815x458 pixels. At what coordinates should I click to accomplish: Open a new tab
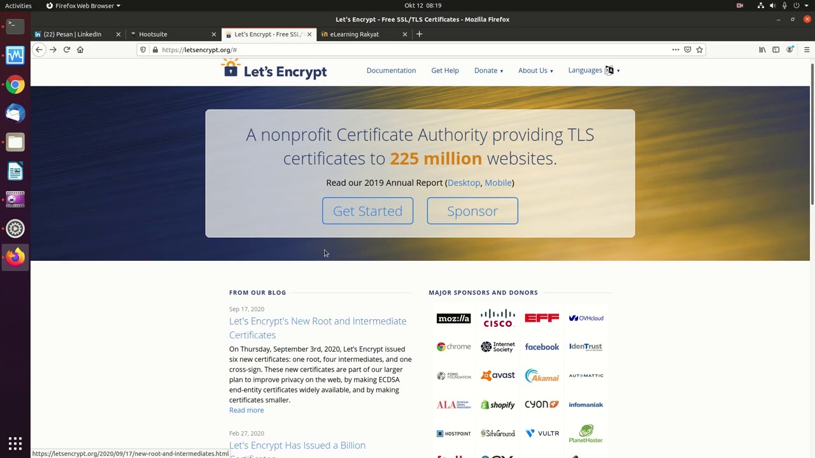click(x=419, y=34)
